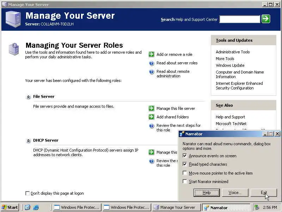The width and height of the screenshot is (282, 212).
Task: Switch to Manage Your Server taskbar button
Action: (x=176, y=207)
